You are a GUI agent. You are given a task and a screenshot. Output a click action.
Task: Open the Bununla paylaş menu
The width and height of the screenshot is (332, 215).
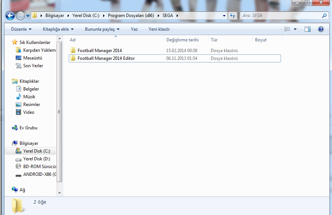[102, 29]
